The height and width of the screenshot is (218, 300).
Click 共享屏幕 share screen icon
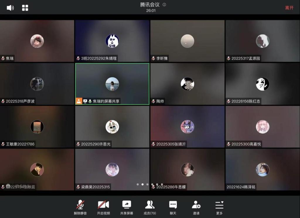[127, 205]
